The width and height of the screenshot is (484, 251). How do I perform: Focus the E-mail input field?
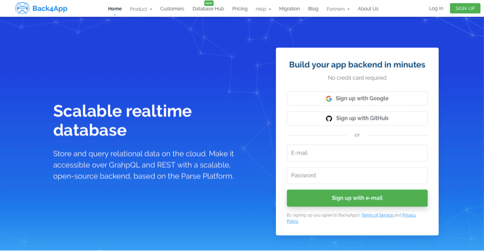pyautogui.click(x=357, y=153)
